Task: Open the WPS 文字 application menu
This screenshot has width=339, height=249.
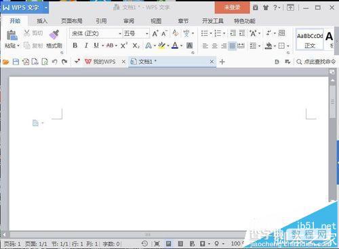Action: (x=24, y=7)
